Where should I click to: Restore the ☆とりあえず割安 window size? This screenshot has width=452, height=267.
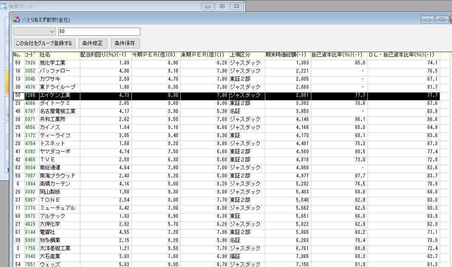442,20
